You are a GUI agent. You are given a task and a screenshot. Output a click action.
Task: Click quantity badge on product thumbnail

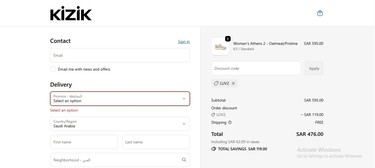(x=228, y=39)
